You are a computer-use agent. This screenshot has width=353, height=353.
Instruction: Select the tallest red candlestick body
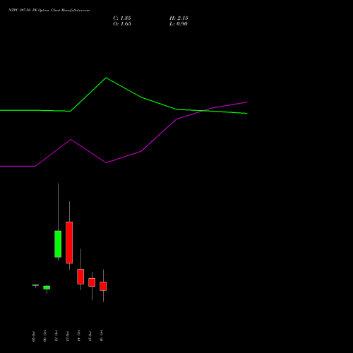[x=69, y=242]
